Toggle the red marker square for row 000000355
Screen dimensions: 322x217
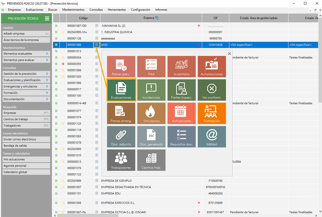[x=63, y=64]
